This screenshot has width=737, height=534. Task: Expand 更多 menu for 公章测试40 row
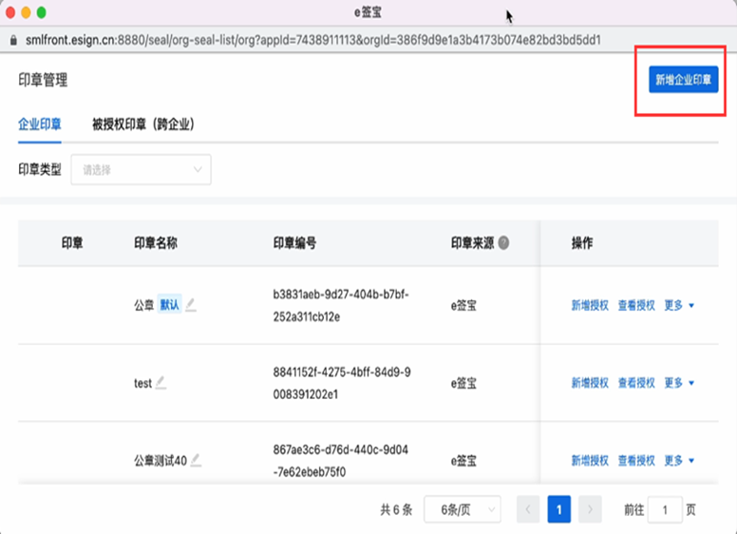coord(679,461)
